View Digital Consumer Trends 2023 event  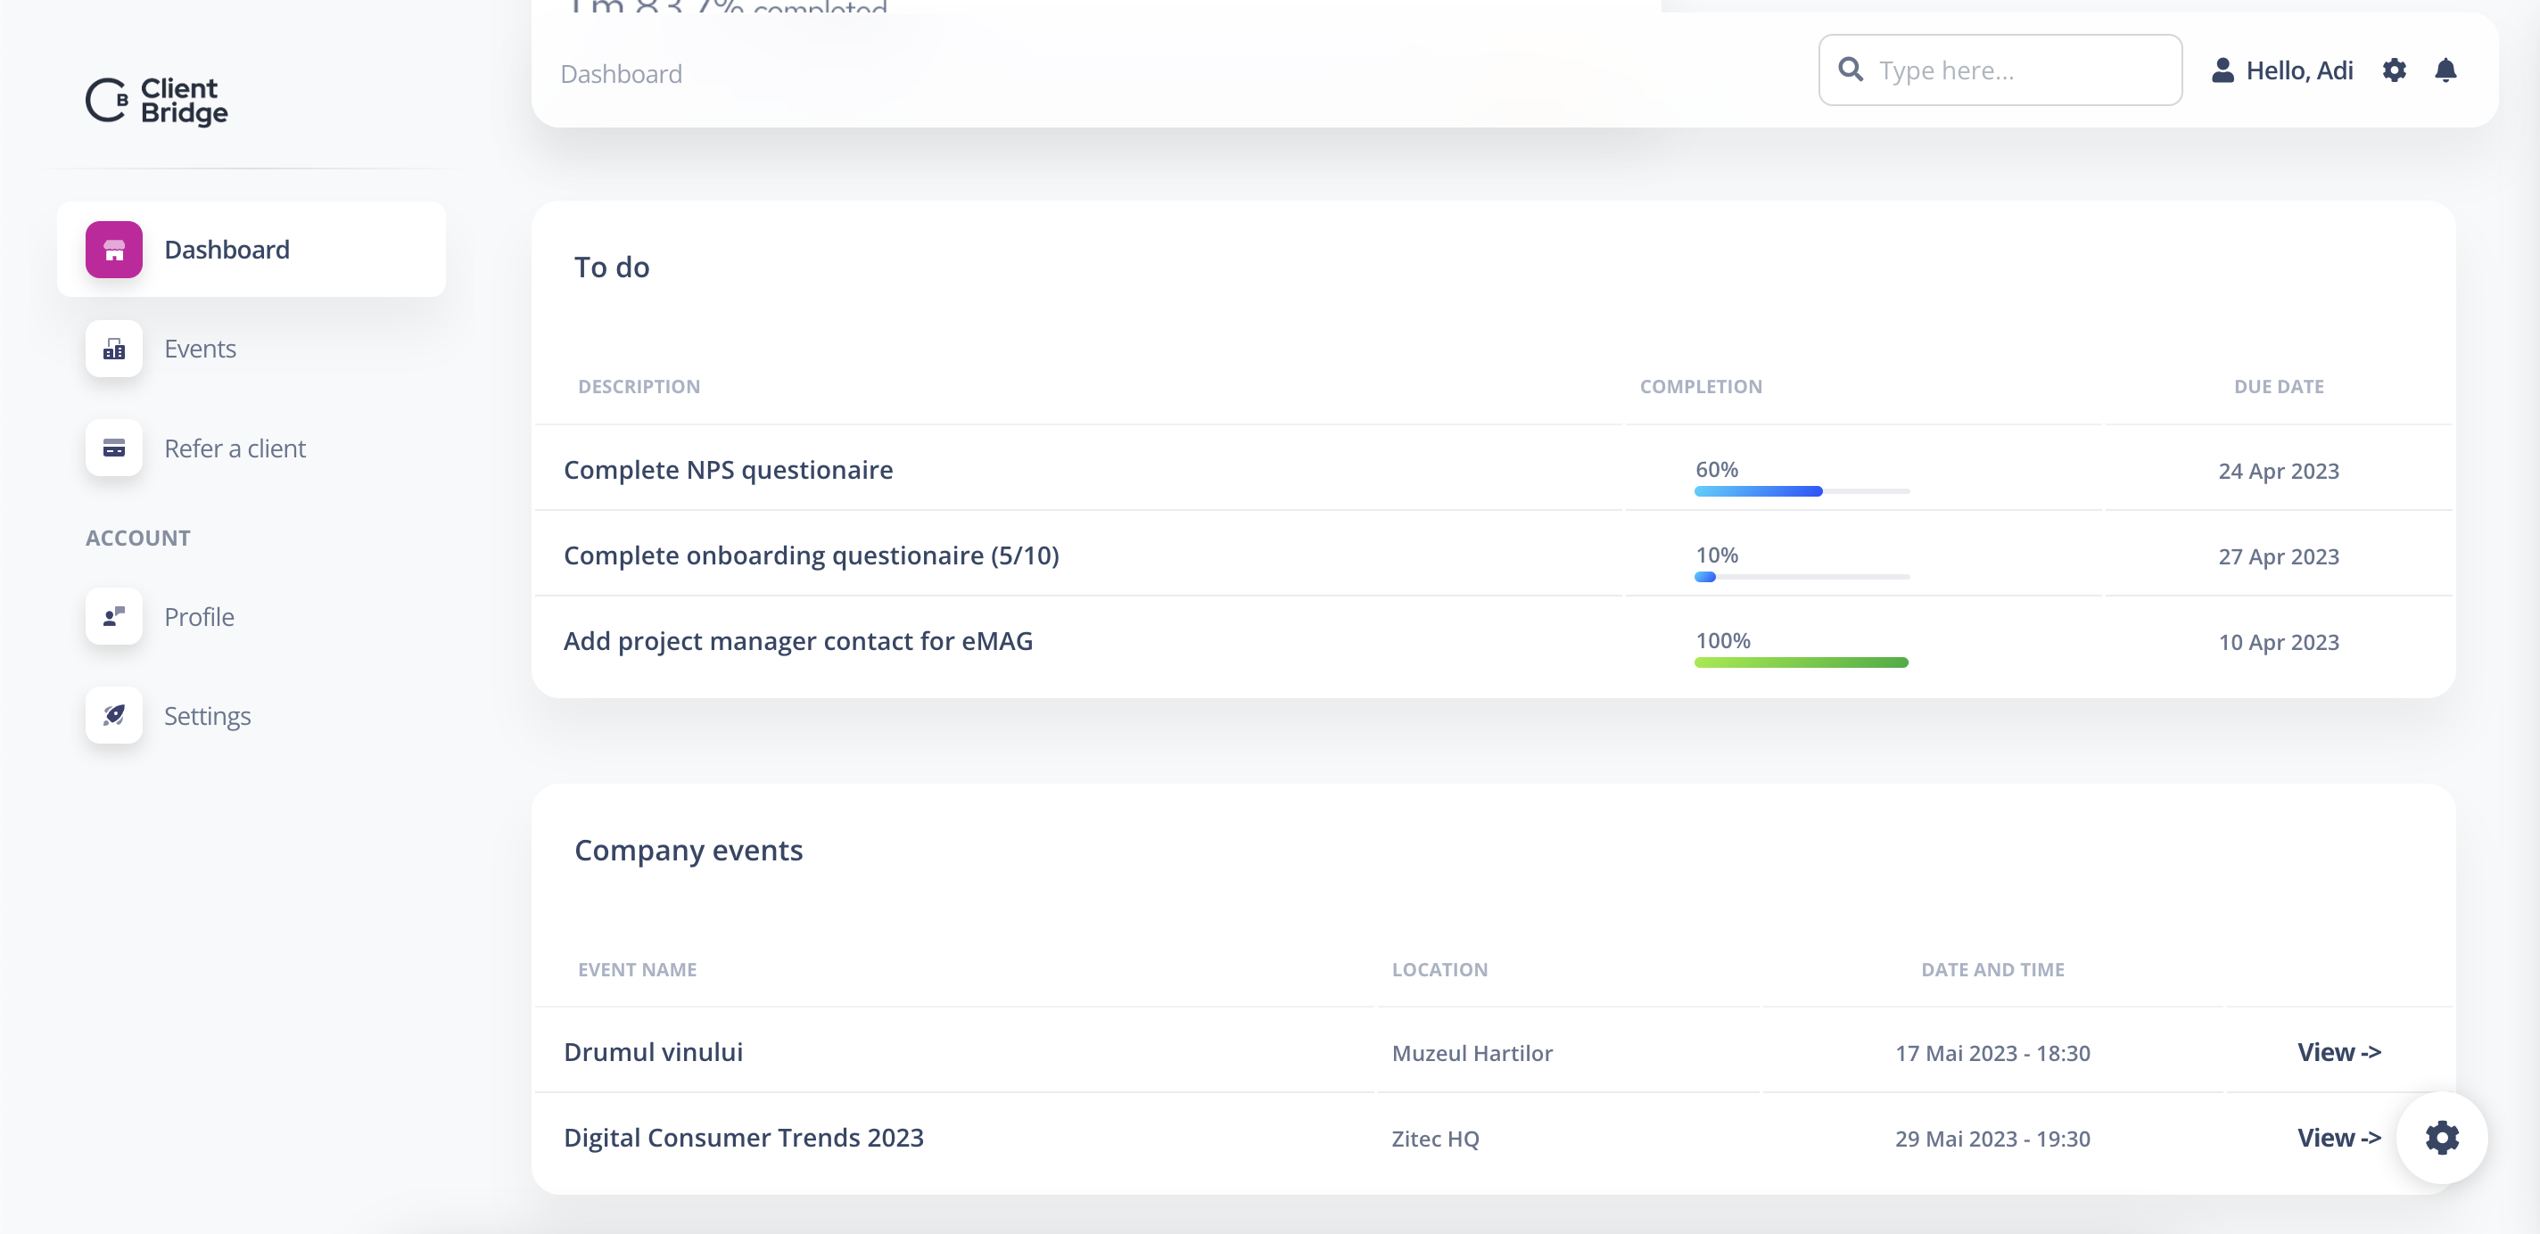click(2338, 1139)
